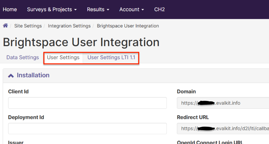Switch to the Data Settings tab
The height and width of the screenshot is (144, 269).
tap(23, 57)
